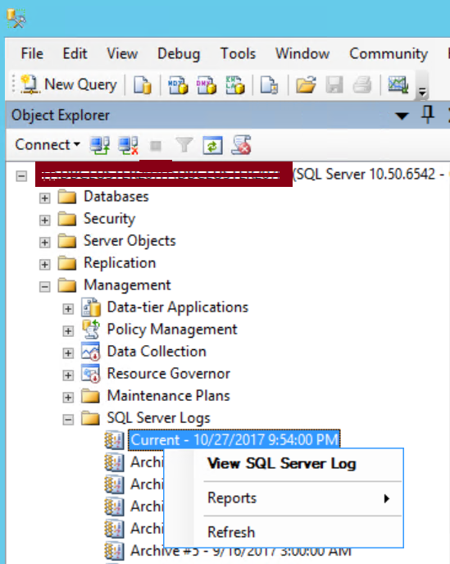Expand the Policy Management node

click(x=68, y=330)
